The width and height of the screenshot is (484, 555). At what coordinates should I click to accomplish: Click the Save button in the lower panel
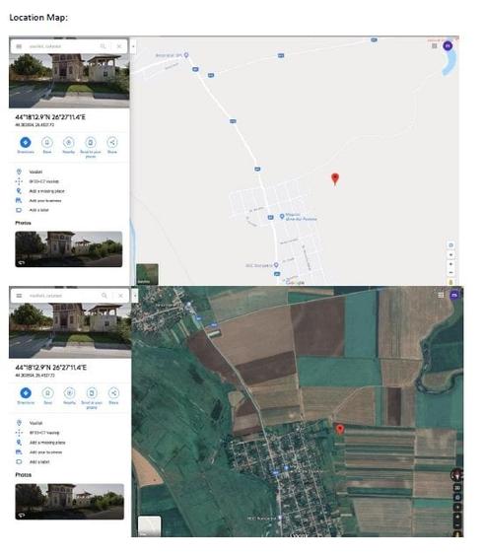[x=47, y=396]
